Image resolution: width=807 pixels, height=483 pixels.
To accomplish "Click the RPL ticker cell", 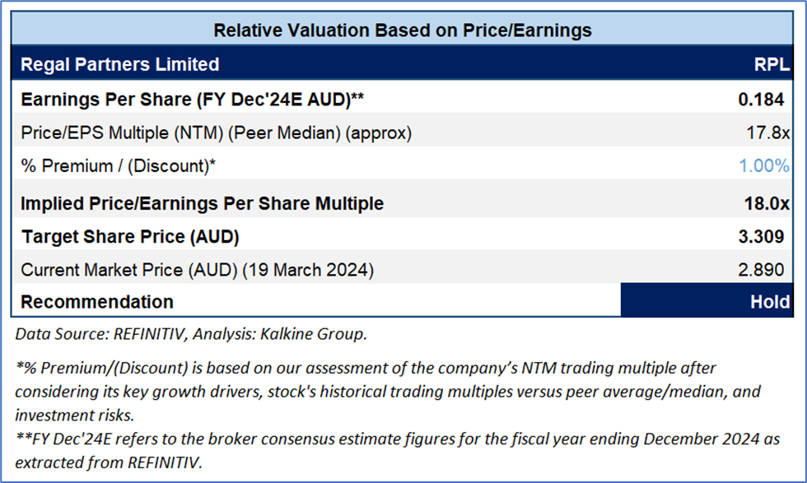I will click(772, 64).
